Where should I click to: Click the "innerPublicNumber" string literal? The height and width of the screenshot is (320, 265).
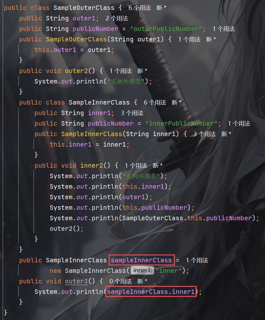click(x=181, y=124)
